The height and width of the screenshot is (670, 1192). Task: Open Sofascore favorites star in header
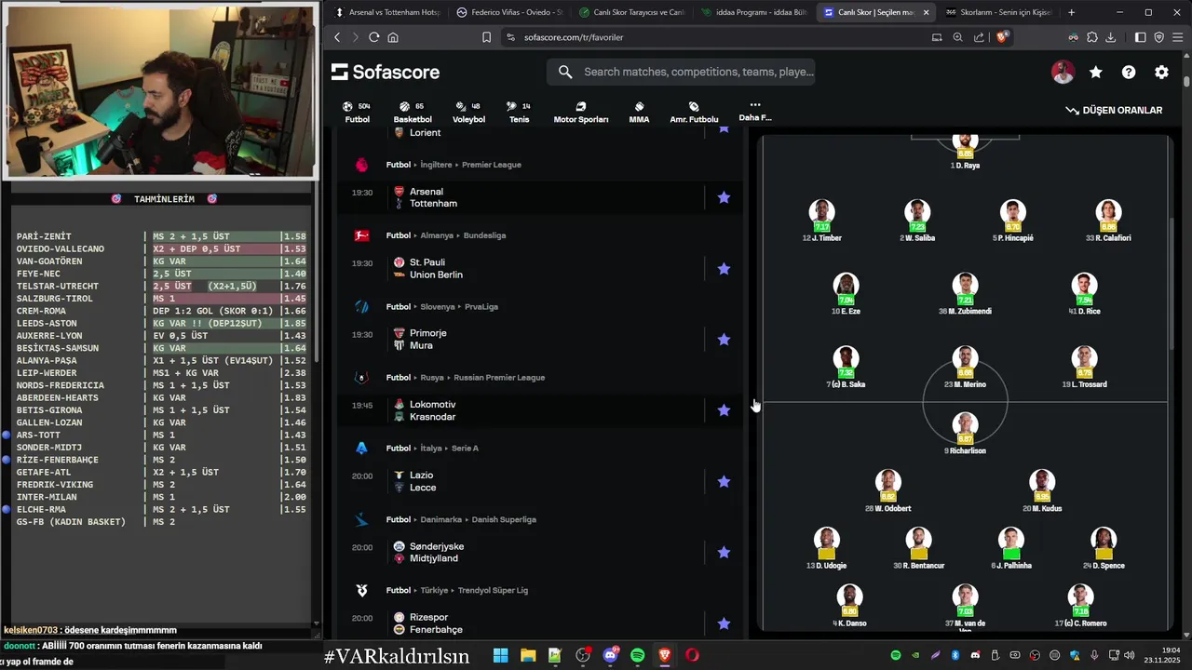click(x=1096, y=73)
